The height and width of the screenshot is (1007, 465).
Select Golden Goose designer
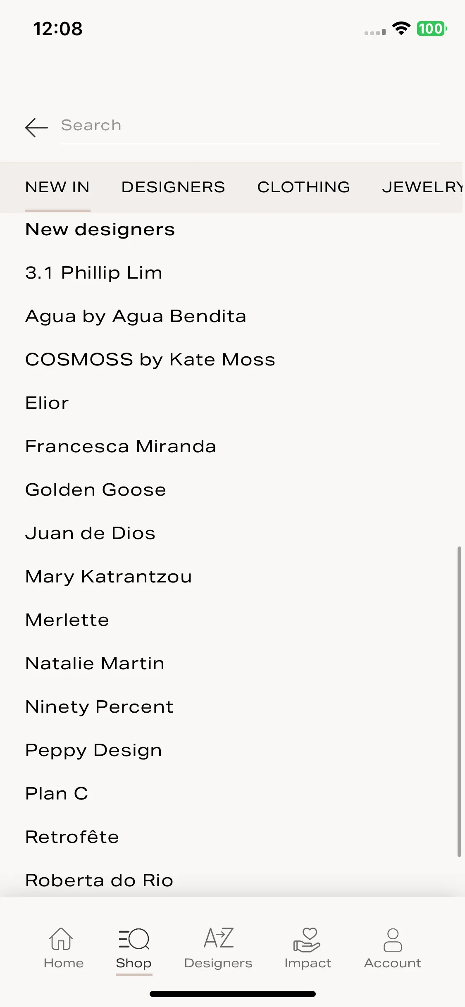(95, 490)
